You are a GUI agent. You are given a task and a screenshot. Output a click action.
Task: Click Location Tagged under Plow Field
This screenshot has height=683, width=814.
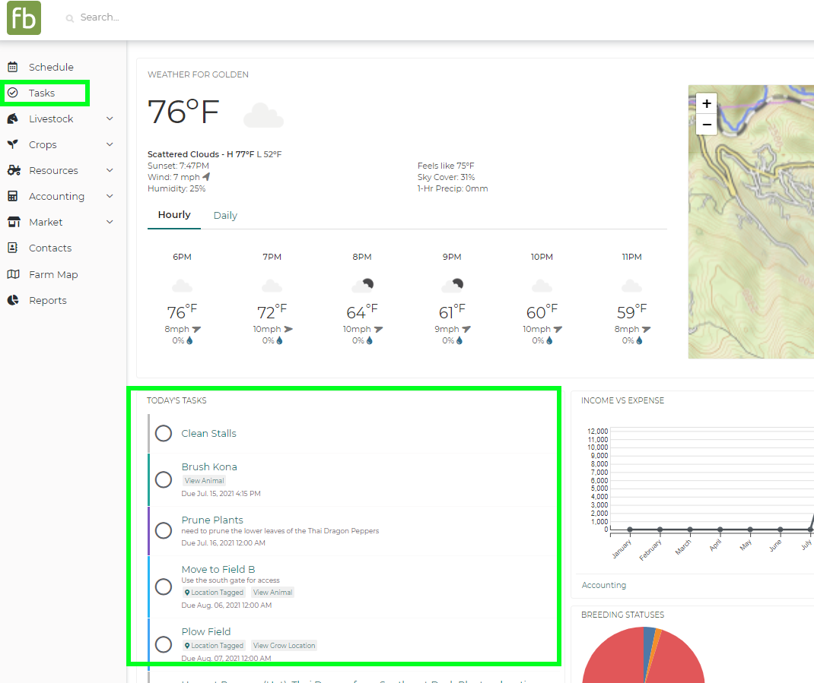[214, 646]
